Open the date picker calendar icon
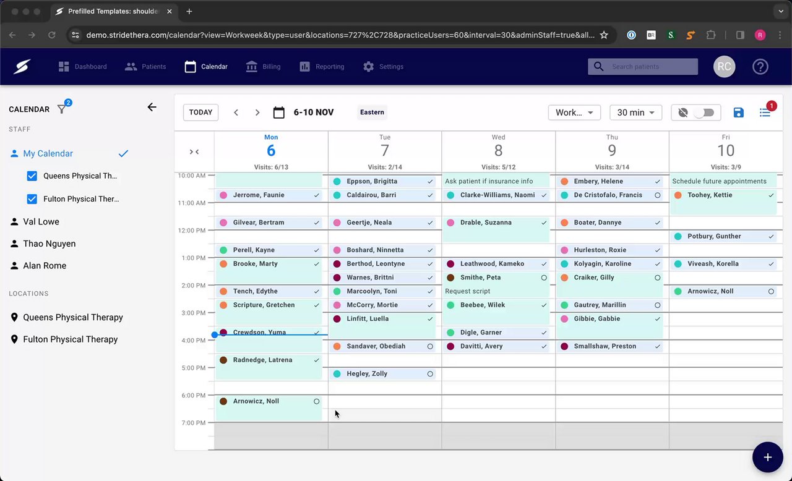Image resolution: width=792 pixels, height=481 pixels. coord(279,113)
